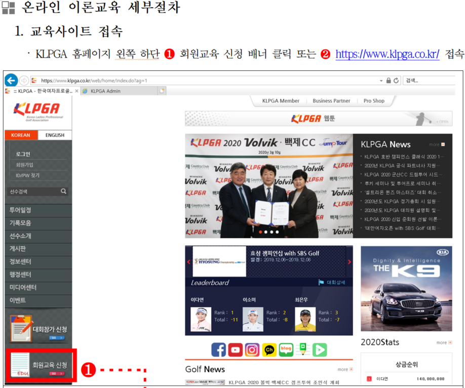Click the previous tournament left arrow

(x=188, y=262)
